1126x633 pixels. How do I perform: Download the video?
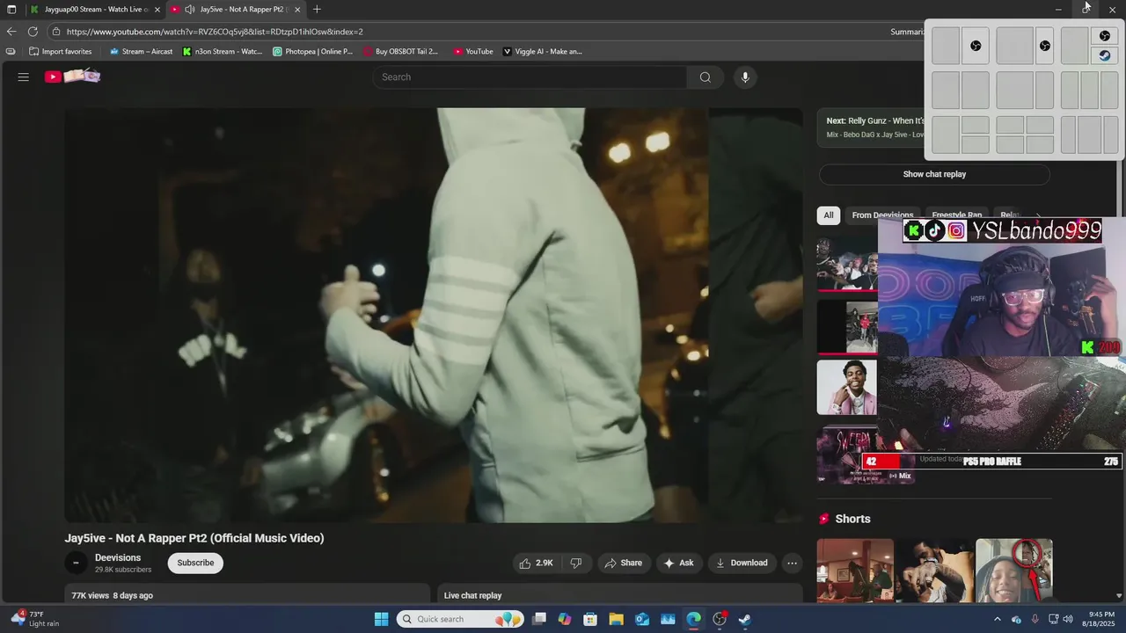(741, 563)
